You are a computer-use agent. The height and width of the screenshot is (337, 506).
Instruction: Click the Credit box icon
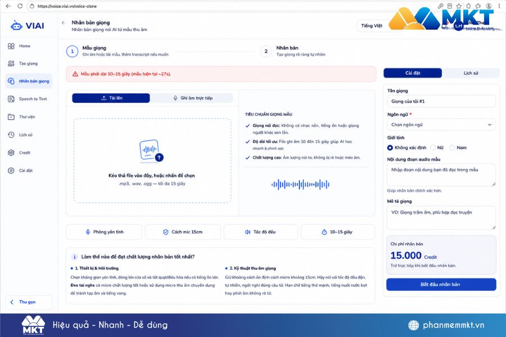click(11, 153)
